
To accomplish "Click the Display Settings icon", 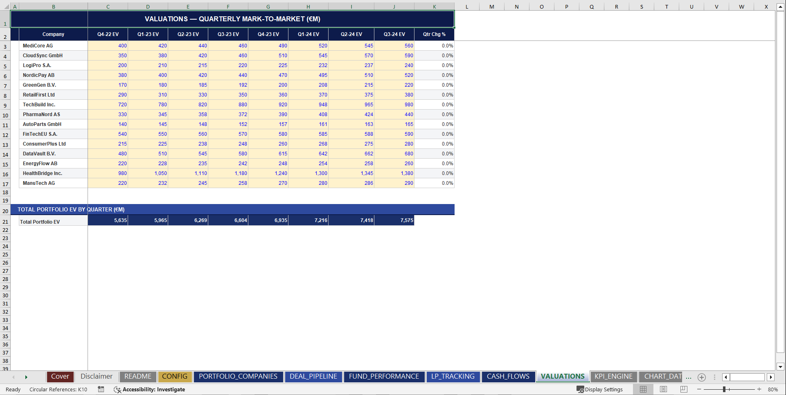I will (580, 389).
